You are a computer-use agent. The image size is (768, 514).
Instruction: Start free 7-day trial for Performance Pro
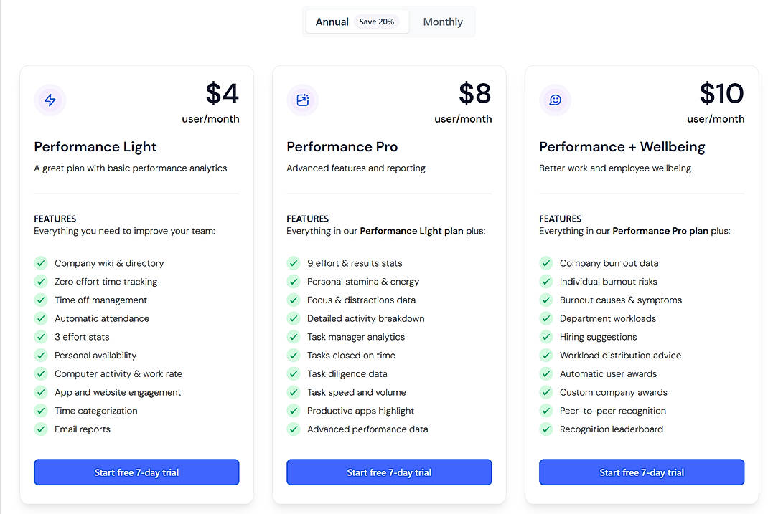coord(388,472)
